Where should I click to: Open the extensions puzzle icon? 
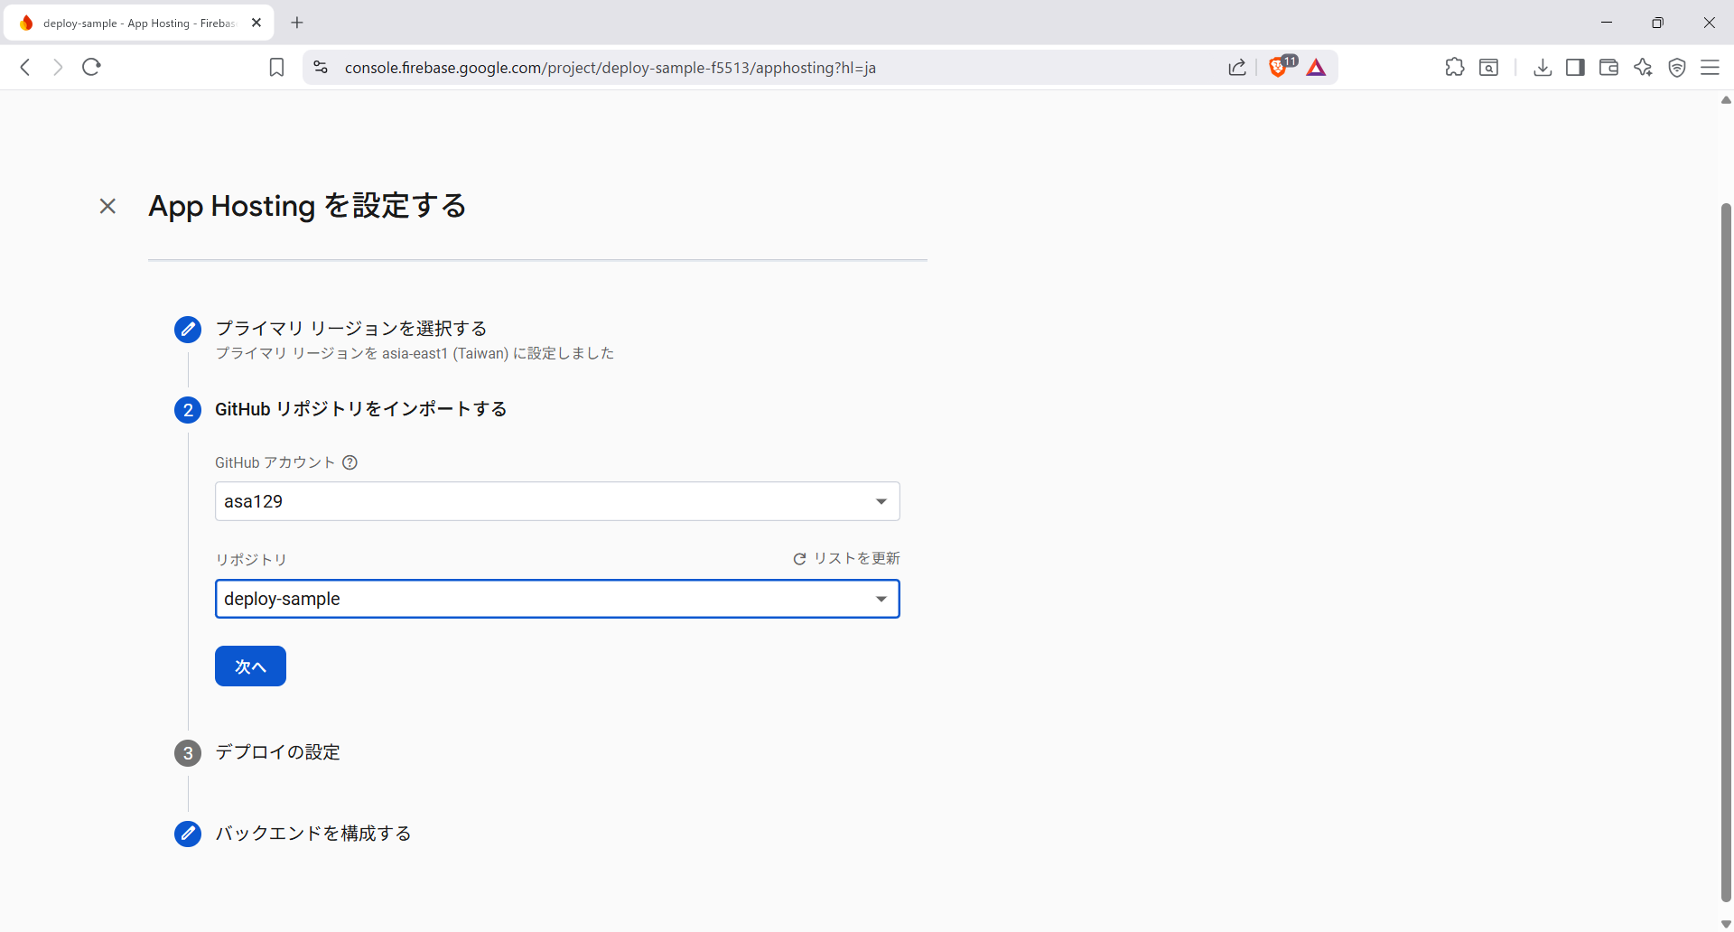point(1454,67)
